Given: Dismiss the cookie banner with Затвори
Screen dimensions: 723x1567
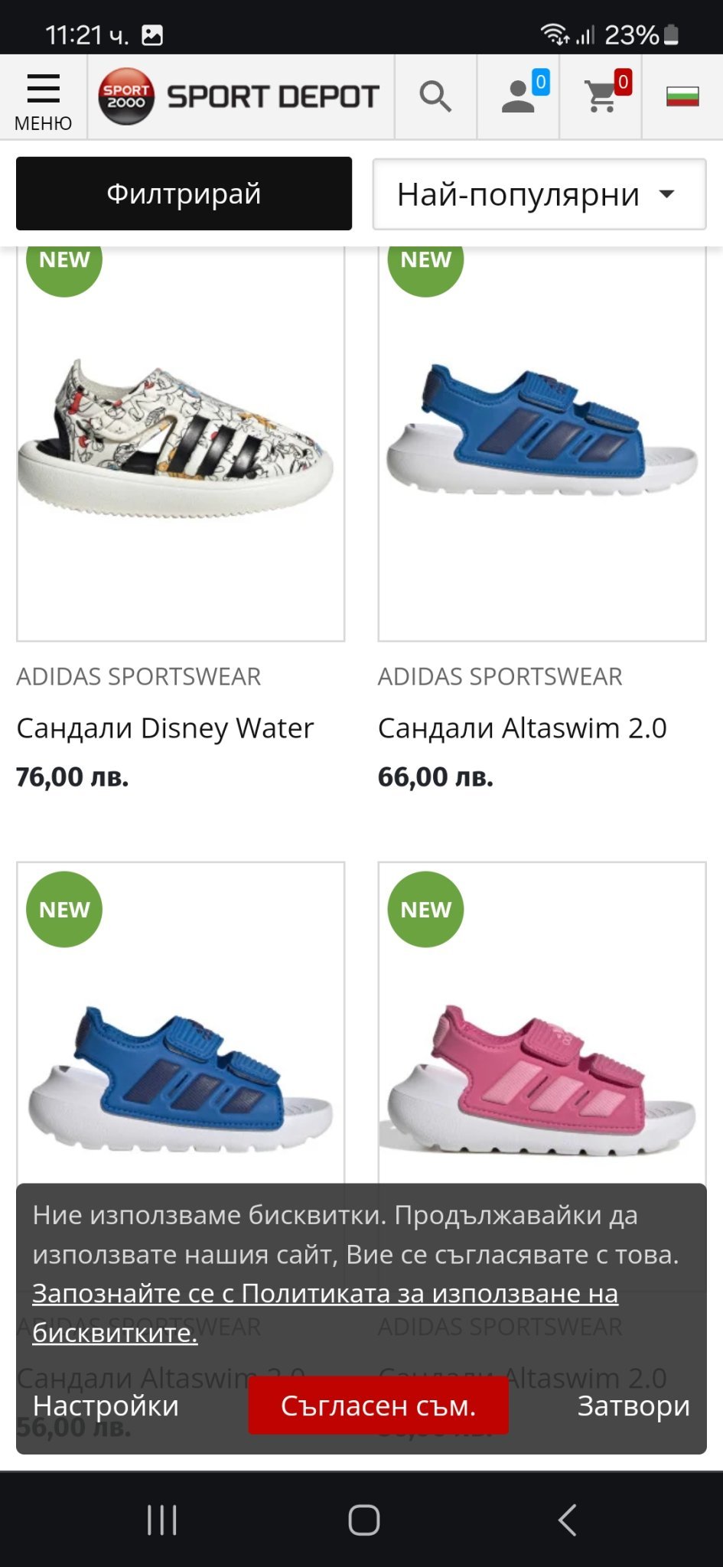Looking at the screenshot, I should 633,1406.
